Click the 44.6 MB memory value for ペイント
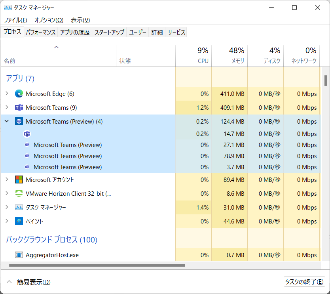330x294 pixels. click(x=234, y=221)
